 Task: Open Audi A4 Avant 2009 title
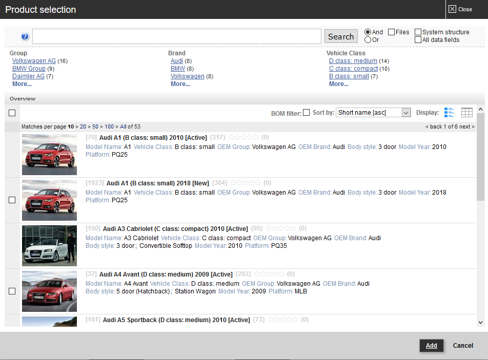[166, 274]
